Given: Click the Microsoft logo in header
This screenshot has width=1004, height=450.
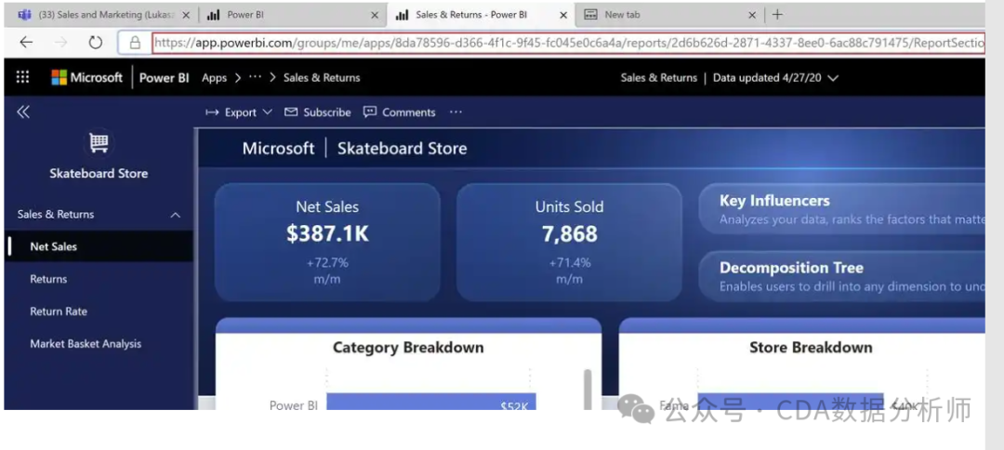Looking at the screenshot, I should [86, 77].
